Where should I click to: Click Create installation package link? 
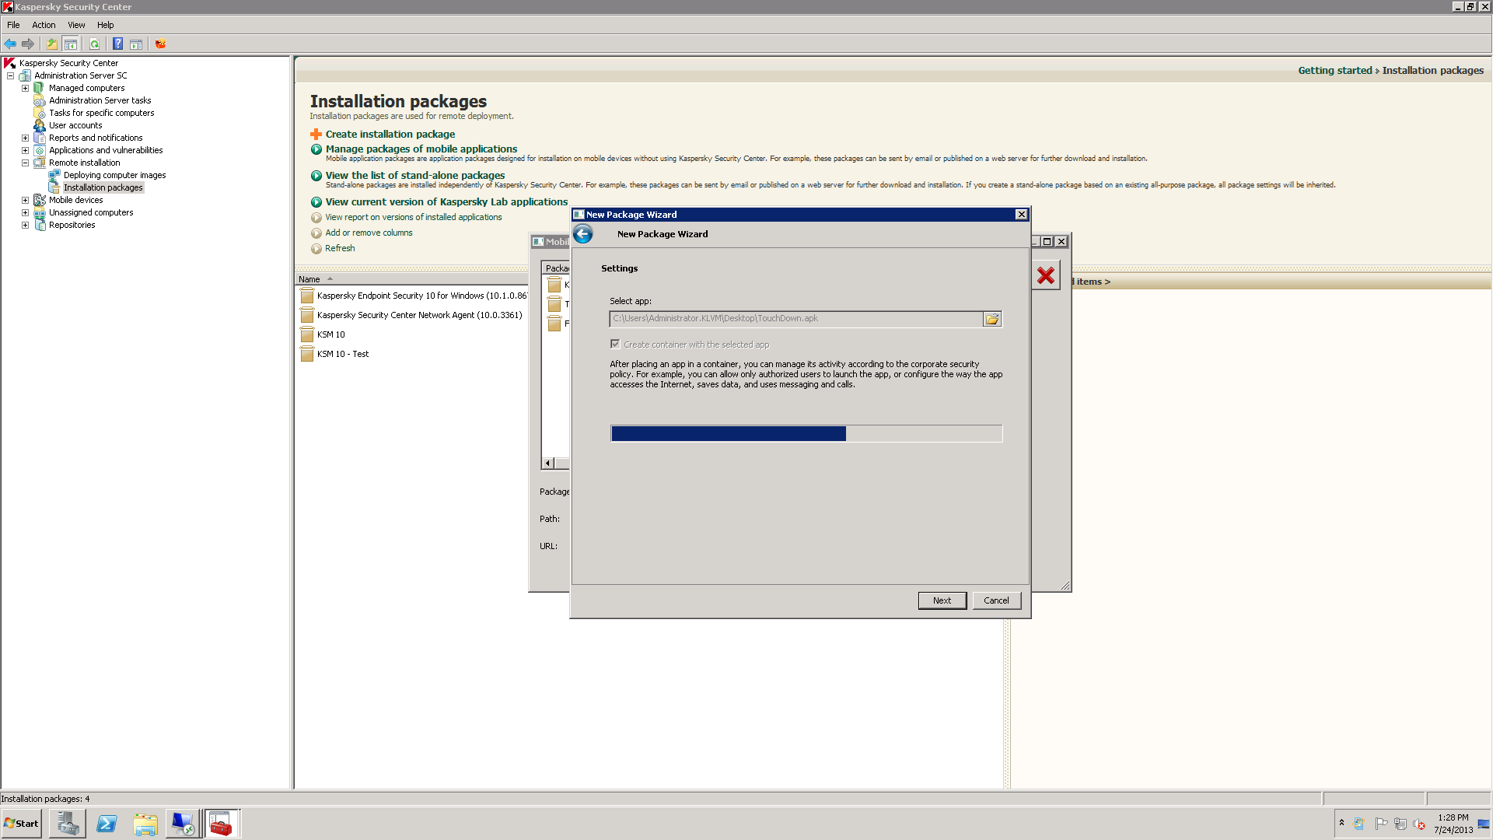coord(390,134)
